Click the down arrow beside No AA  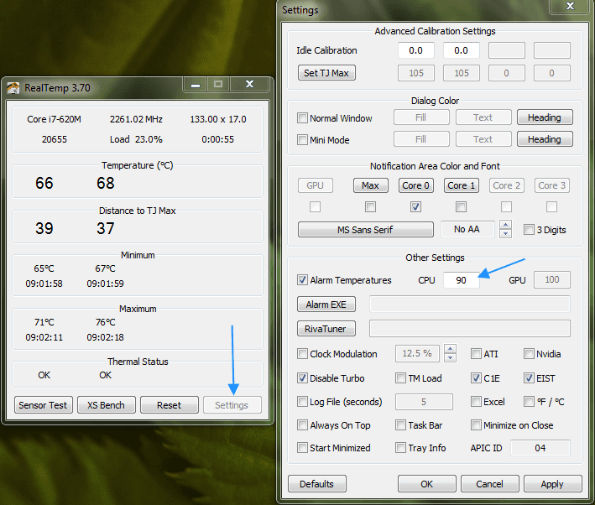[505, 234]
